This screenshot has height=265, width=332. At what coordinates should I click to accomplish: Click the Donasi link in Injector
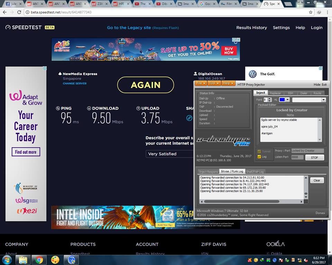(x=320, y=213)
